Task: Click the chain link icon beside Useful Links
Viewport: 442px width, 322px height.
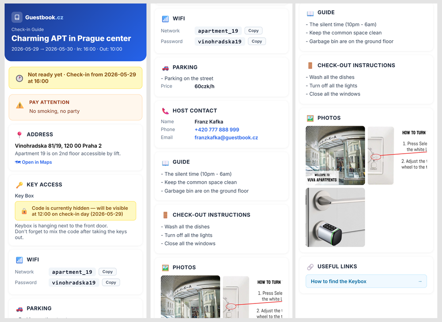Action: coord(310,267)
